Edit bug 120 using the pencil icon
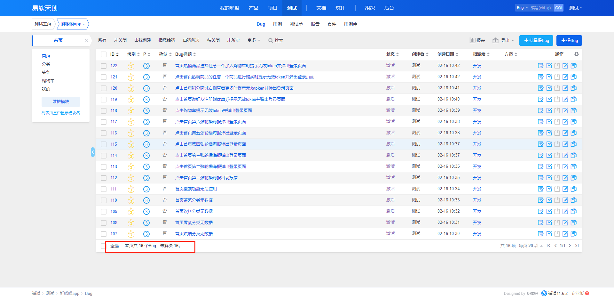This screenshot has width=614, height=300. (565, 88)
